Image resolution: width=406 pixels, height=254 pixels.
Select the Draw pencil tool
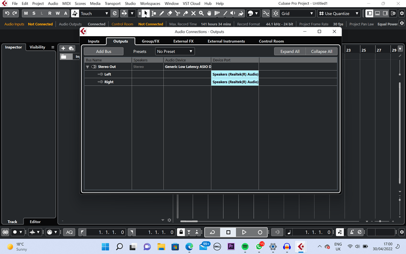[x=162, y=13]
